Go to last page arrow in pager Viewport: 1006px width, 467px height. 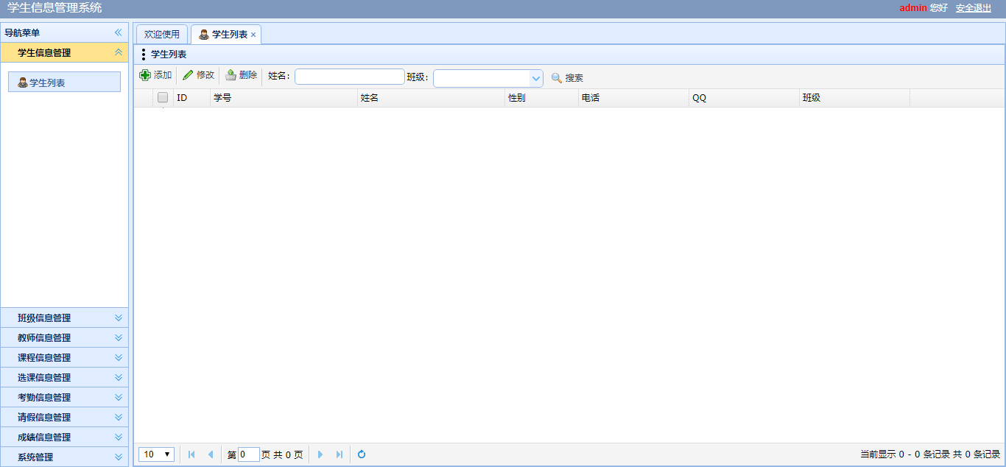click(x=340, y=454)
